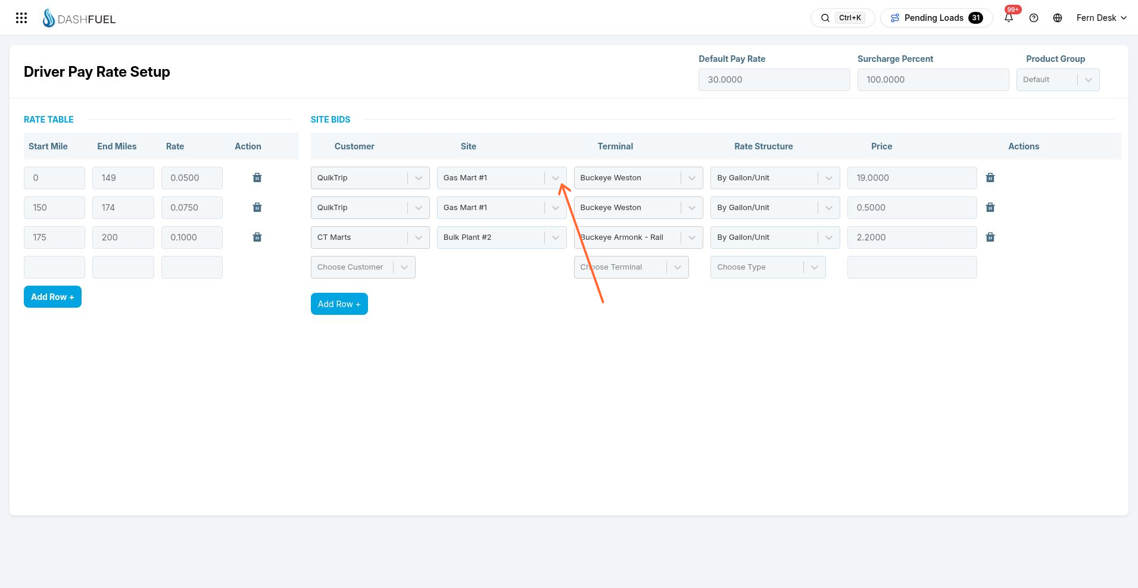Open Pending Loads
Image resolution: width=1138 pixels, height=588 pixels.
[936, 18]
